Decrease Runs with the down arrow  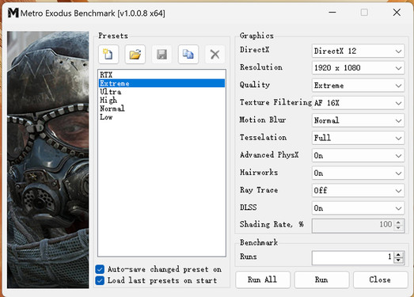398,261
